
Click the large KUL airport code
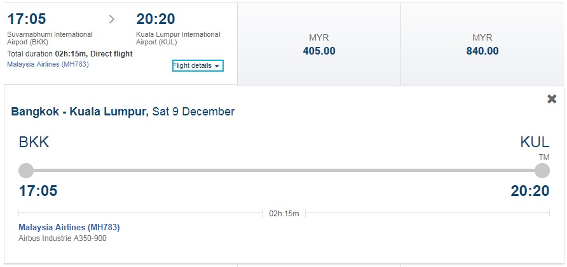click(x=535, y=142)
